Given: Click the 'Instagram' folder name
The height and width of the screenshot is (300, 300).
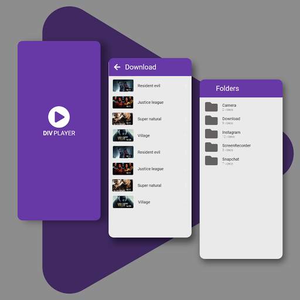Looking at the screenshot, I should (231, 132).
